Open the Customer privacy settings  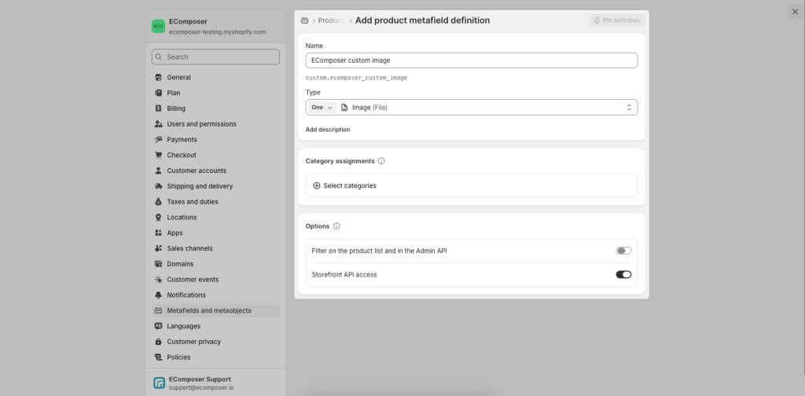coord(193,342)
